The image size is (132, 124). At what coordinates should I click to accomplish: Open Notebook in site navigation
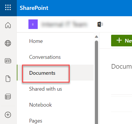pyautogui.click(x=41, y=105)
